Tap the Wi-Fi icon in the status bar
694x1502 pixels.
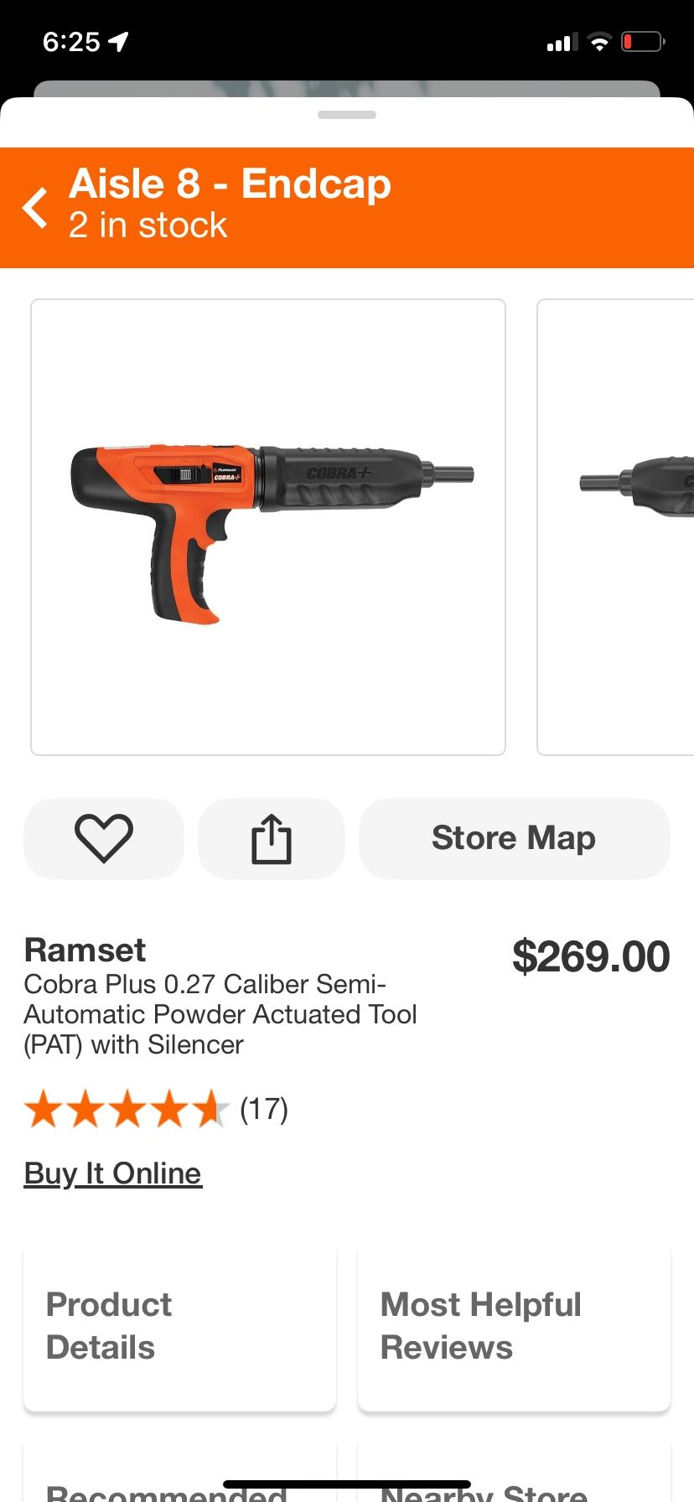pyautogui.click(x=600, y=40)
